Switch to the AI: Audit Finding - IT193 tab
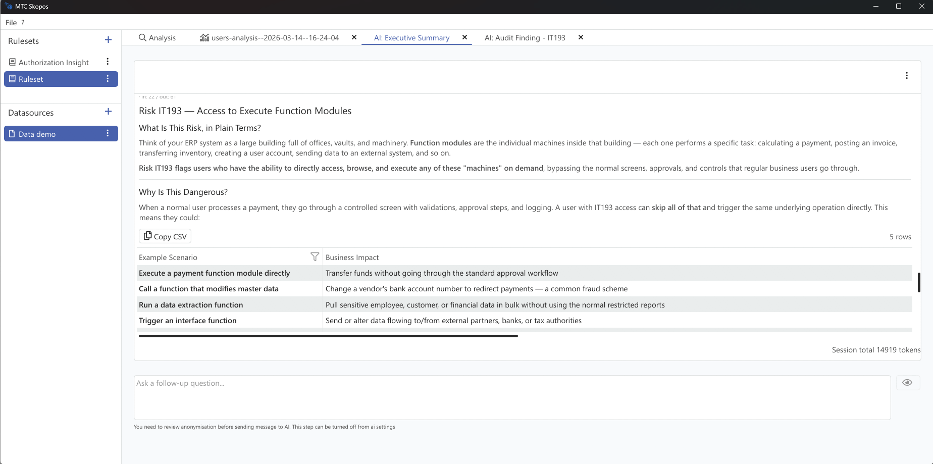Image resolution: width=933 pixels, height=464 pixels. [525, 37]
